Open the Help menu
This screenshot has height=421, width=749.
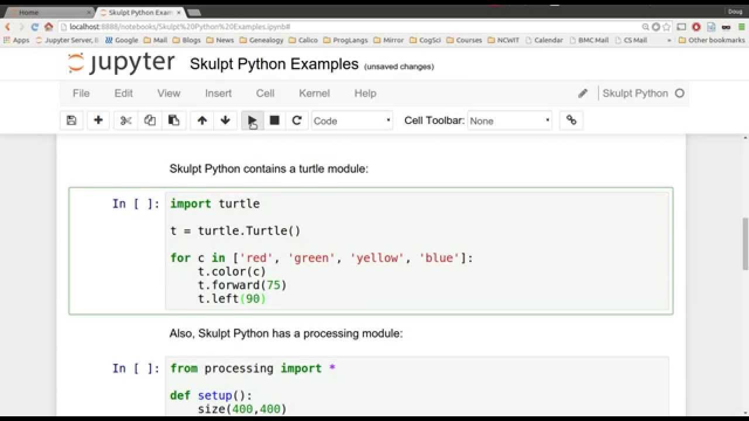click(365, 94)
